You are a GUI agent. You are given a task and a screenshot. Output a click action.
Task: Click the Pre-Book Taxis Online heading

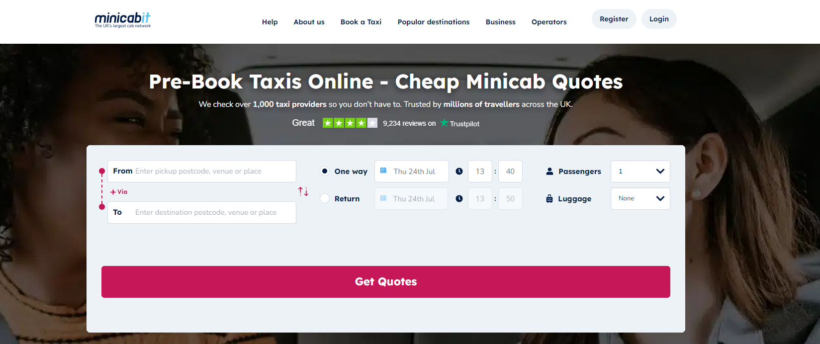[386, 82]
